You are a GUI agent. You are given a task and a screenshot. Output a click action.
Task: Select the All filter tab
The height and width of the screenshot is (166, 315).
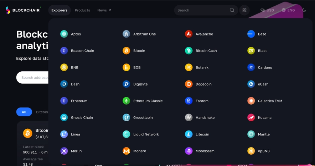tap(24, 112)
